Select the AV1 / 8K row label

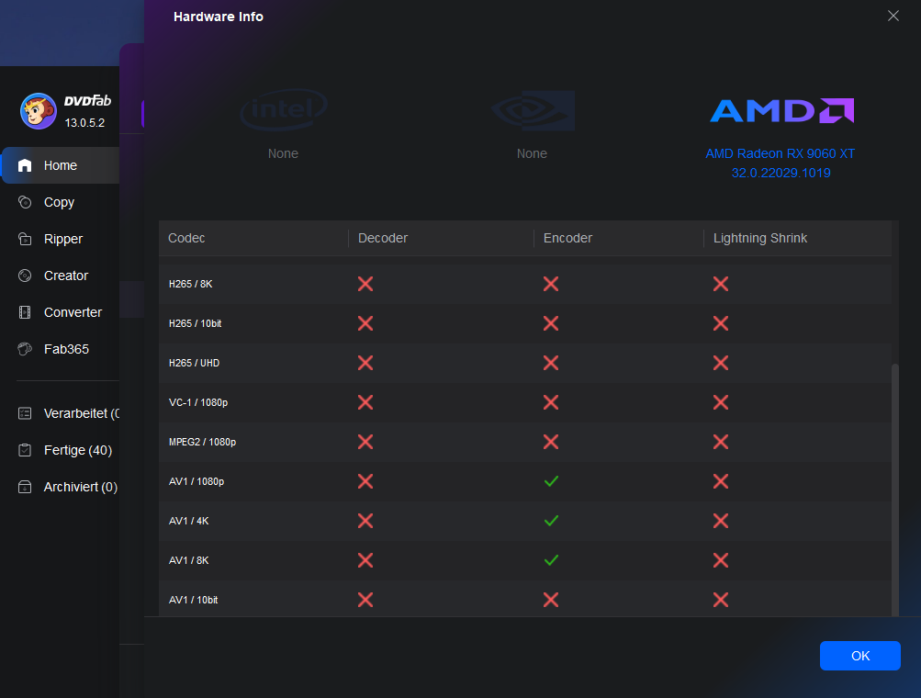[188, 560]
